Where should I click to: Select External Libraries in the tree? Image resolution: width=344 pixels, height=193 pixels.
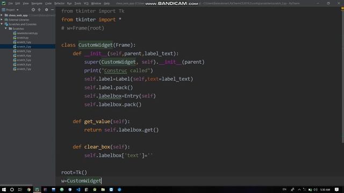pyautogui.click(x=19, y=20)
